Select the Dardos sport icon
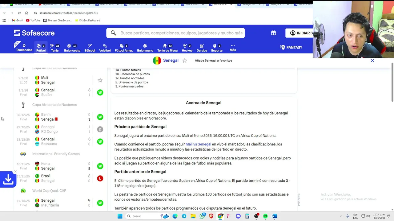This screenshot has width=394, height=221. (x=202, y=48)
